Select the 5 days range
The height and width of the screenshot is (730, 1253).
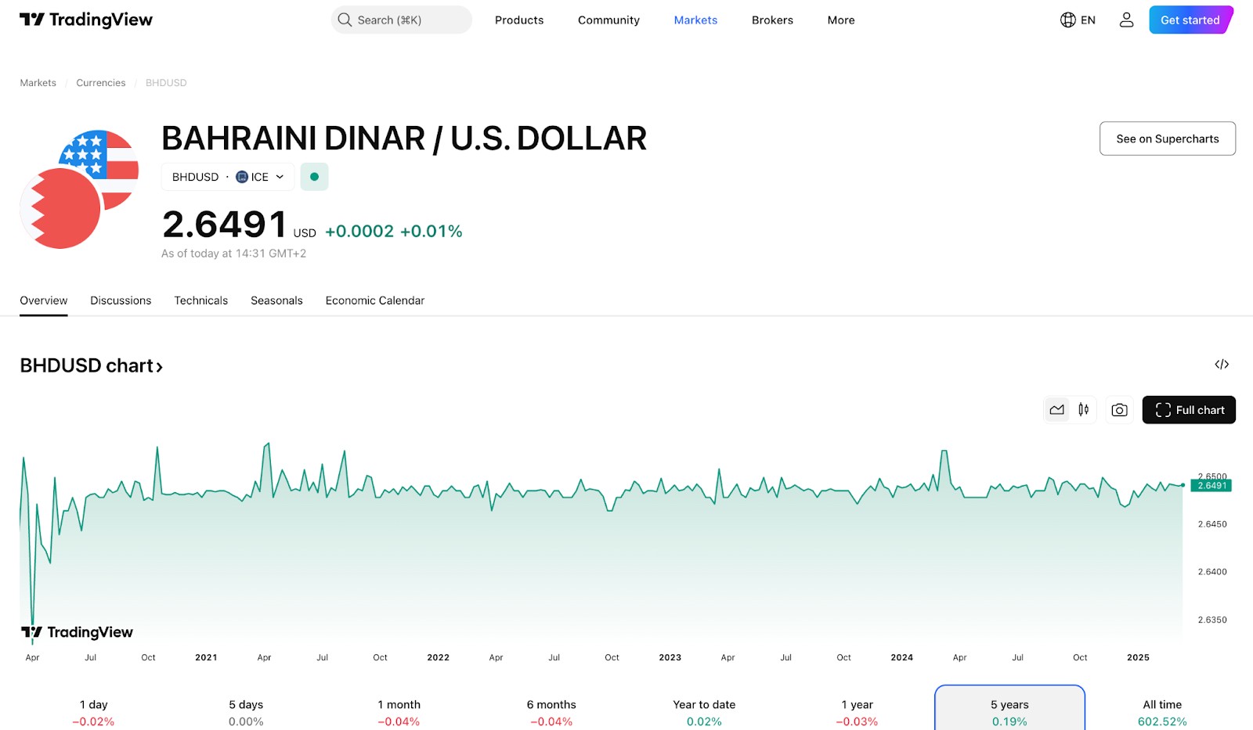pos(246,713)
